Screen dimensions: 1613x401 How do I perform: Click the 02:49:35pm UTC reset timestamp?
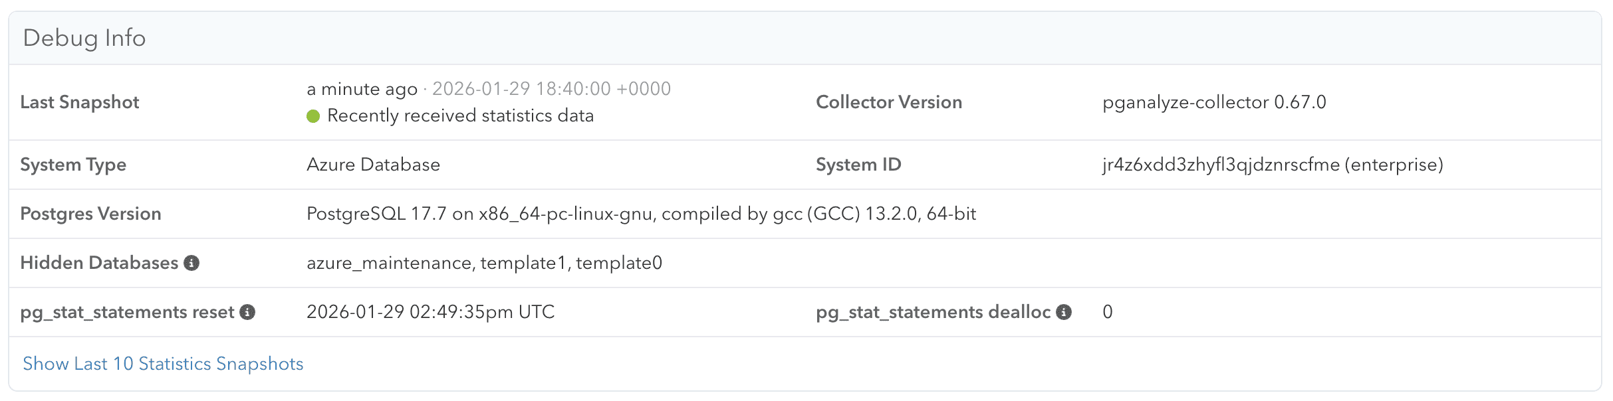(430, 312)
